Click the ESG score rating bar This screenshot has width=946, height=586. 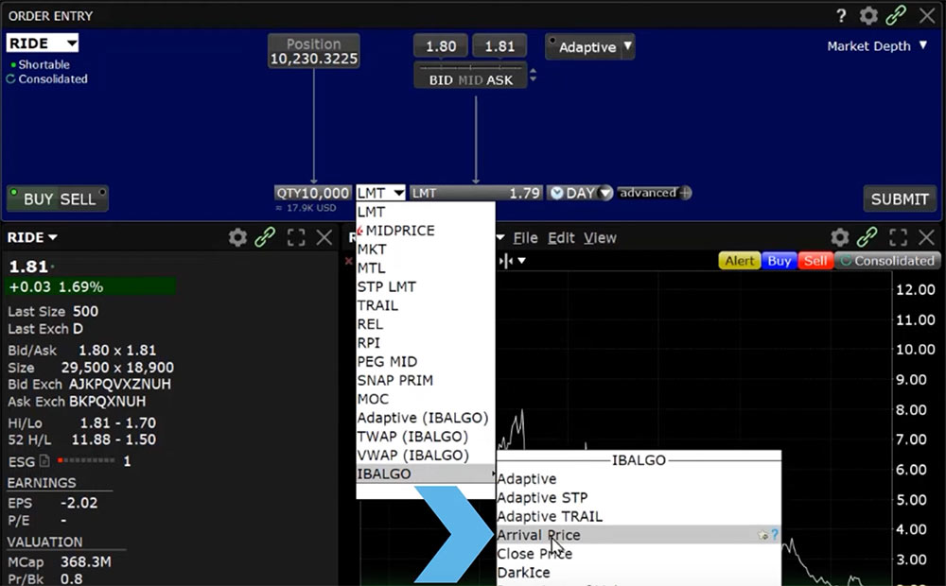[x=86, y=460]
